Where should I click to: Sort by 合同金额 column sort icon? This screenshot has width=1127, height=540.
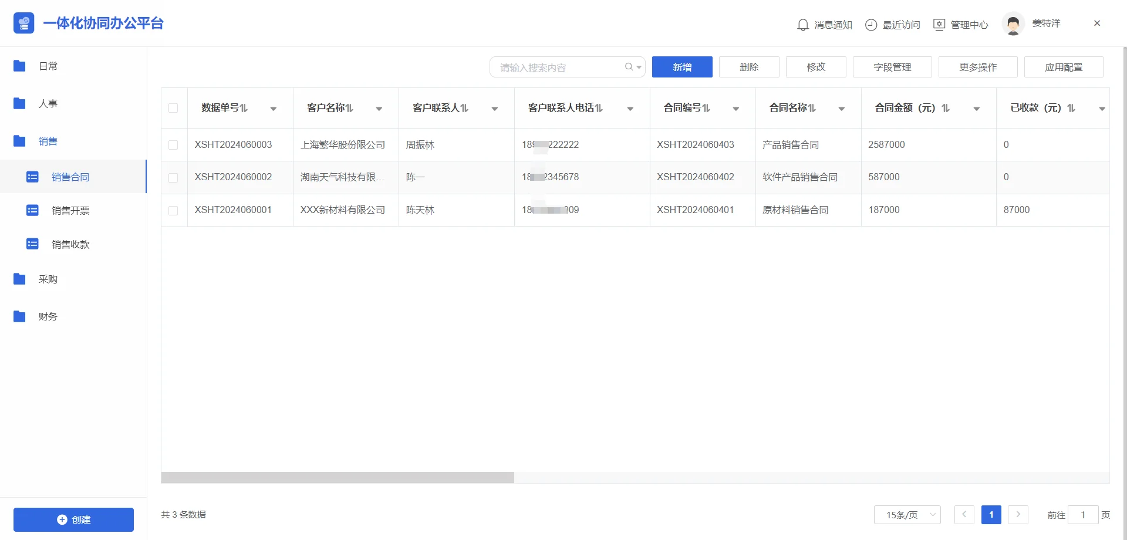[946, 108]
